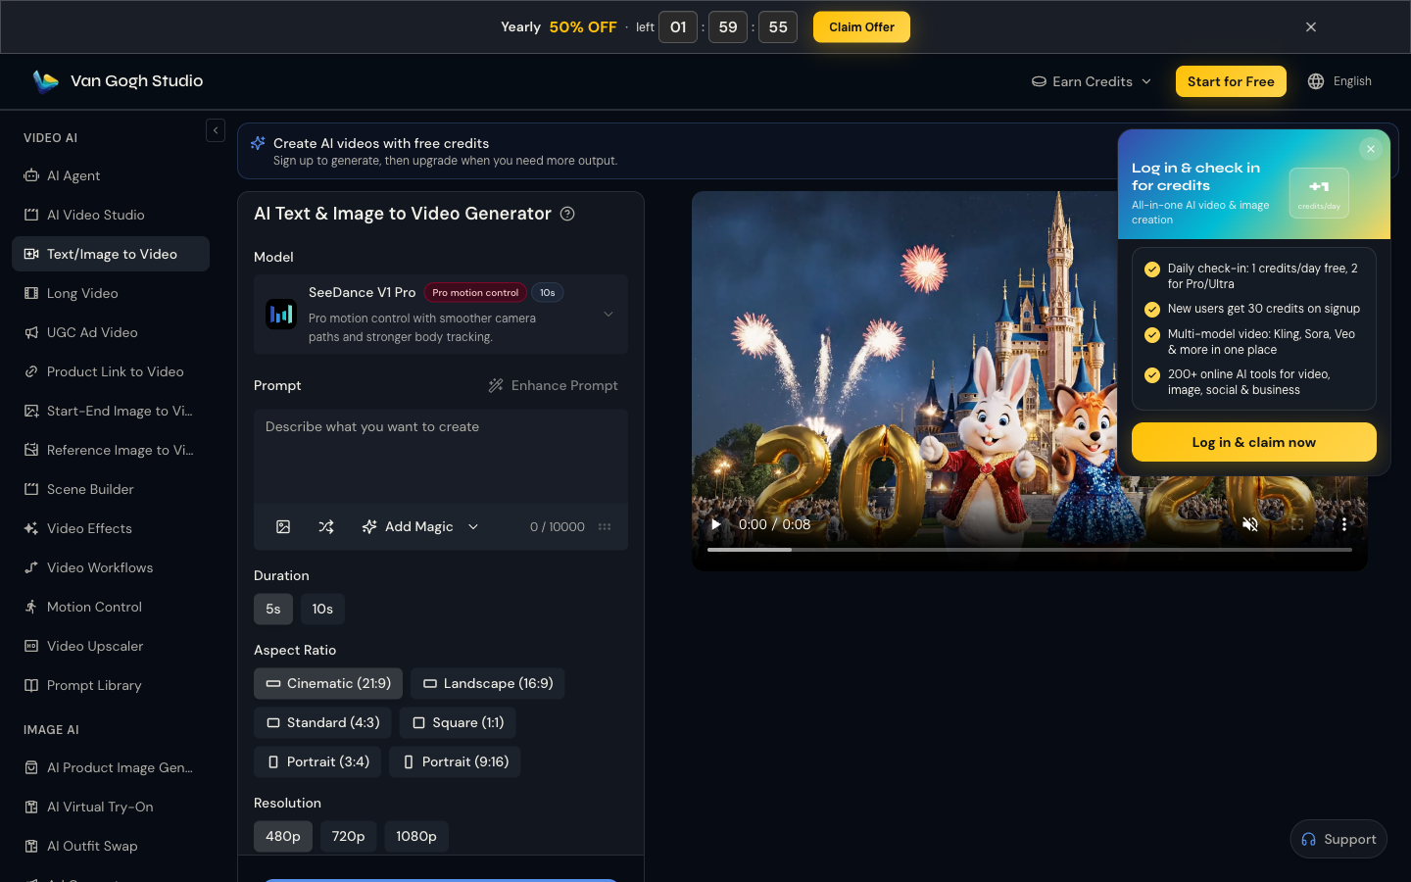Click the UGC Ad Video megaphone icon
Image resolution: width=1411 pixels, height=882 pixels.
pos(31,332)
